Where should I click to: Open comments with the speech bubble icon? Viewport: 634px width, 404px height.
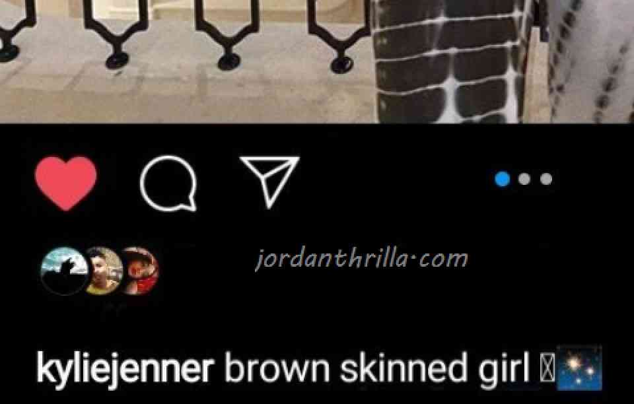click(x=168, y=184)
